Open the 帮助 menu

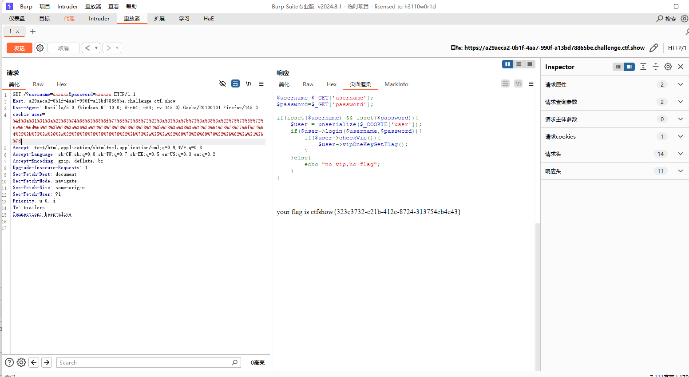[131, 6]
